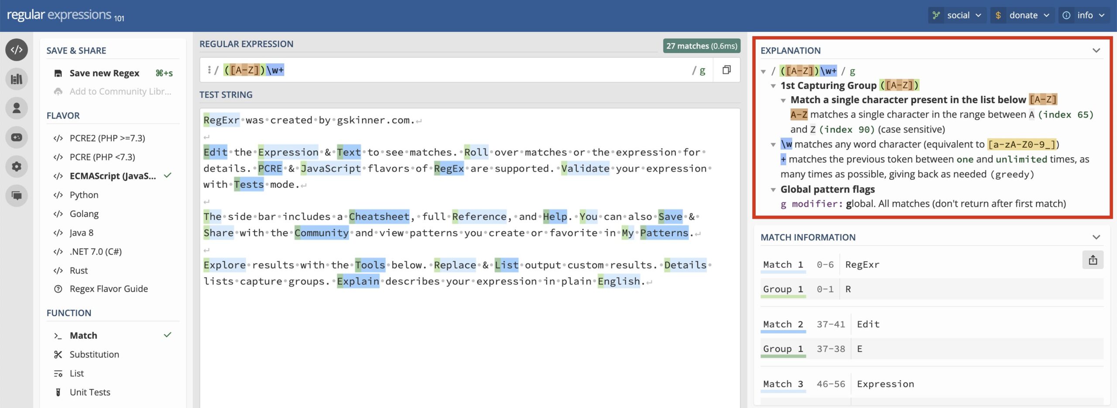The width and height of the screenshot is (1117, 408).
Task: Open settings gear in the sidebar
Action: pos(17,166)
